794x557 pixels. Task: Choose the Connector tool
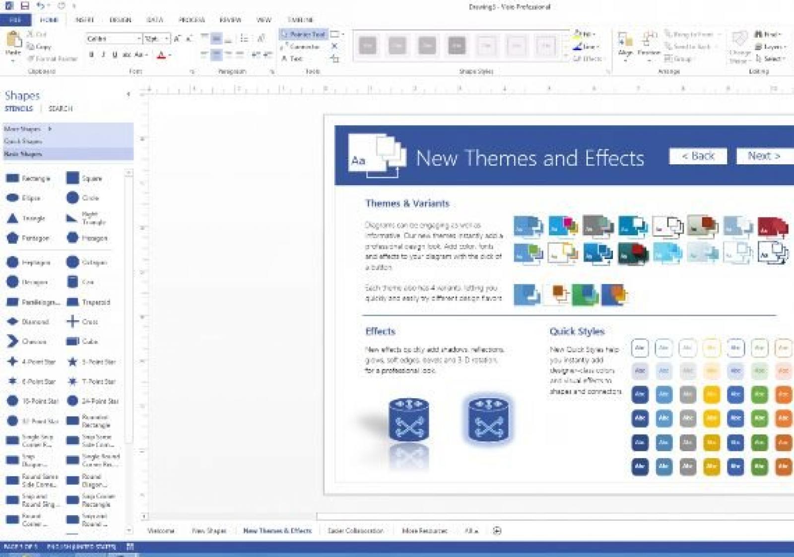[301, 47]
